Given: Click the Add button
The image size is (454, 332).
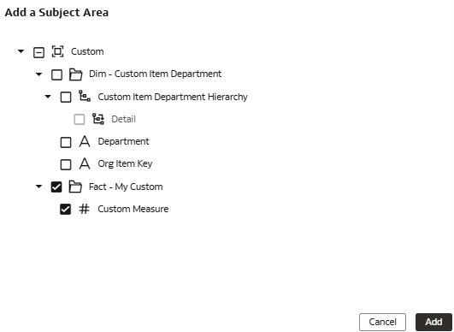Looking at the screenshot, I should point(433,322).
